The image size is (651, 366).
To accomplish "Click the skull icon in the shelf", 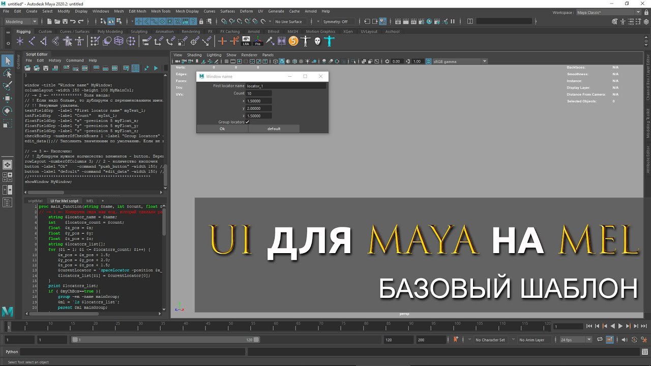I will (317, 41).
